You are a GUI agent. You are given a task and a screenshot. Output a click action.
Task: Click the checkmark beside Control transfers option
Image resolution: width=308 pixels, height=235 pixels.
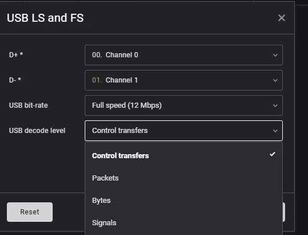273,154
